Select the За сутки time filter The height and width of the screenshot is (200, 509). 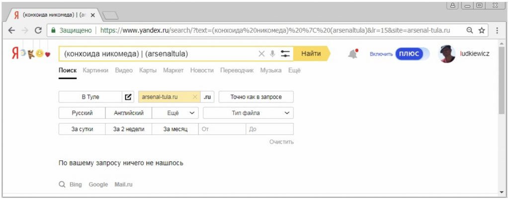[82, 129]
